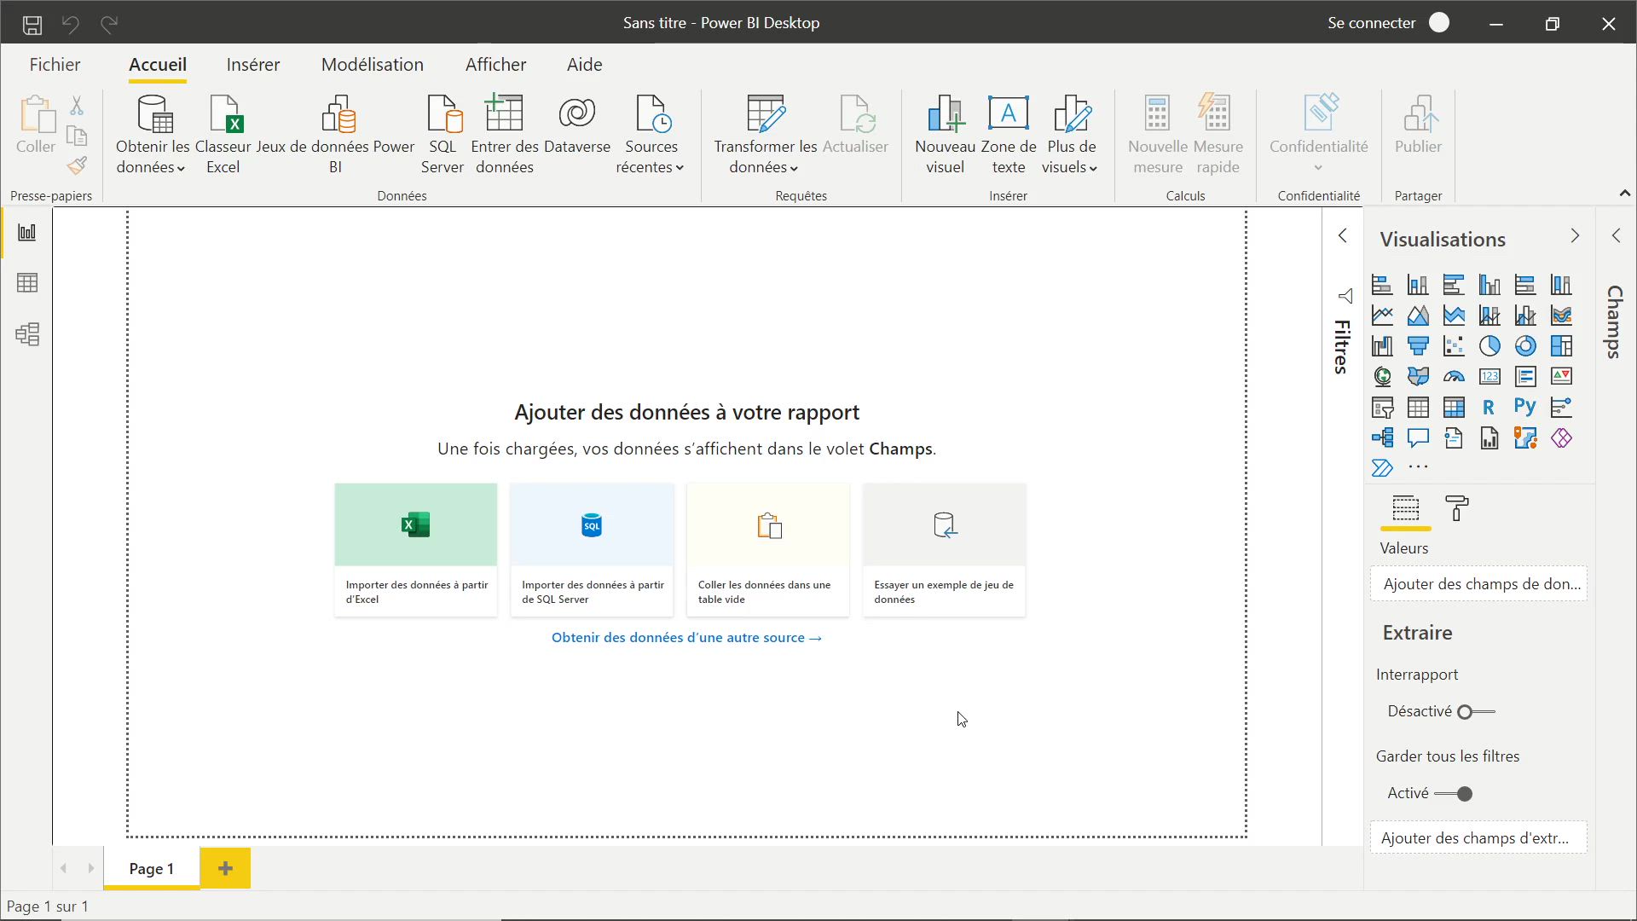
Task: Switch to the Modélisation tab
Action: (x=373, y=65)
